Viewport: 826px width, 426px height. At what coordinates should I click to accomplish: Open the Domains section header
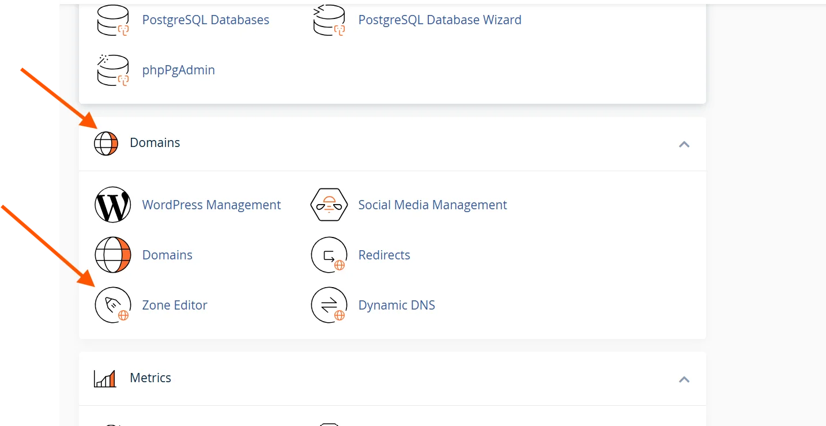pyautogui.click(x=154, y=142)
